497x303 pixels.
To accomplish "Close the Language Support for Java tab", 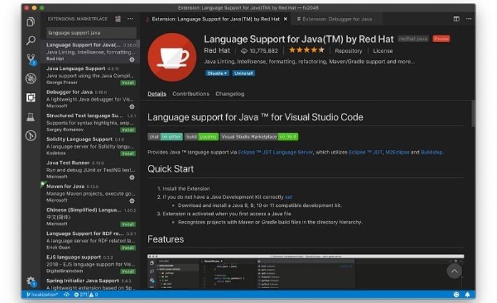I will [x=285, y=19].
